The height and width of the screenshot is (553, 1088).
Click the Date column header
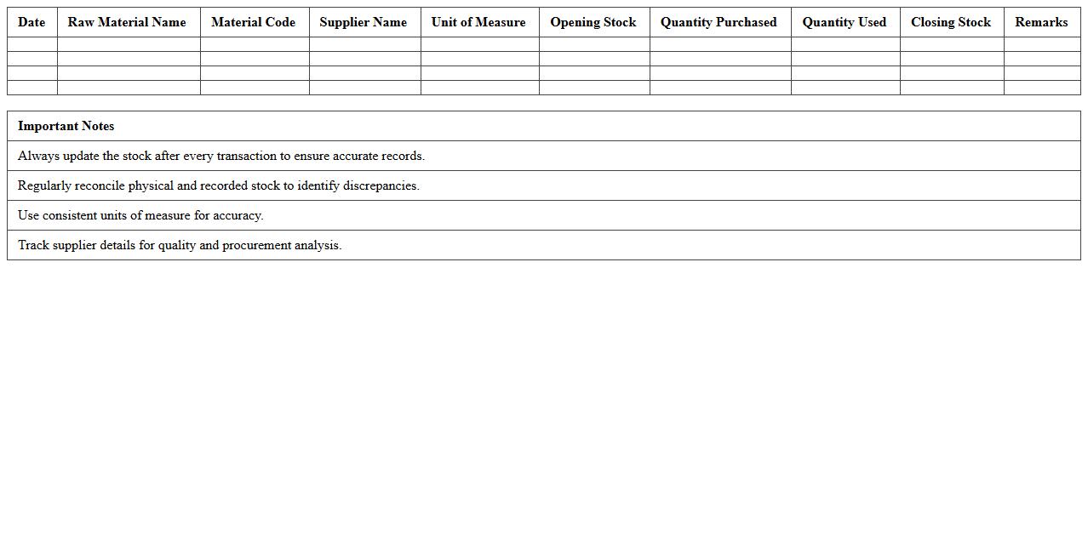(31, 22)
